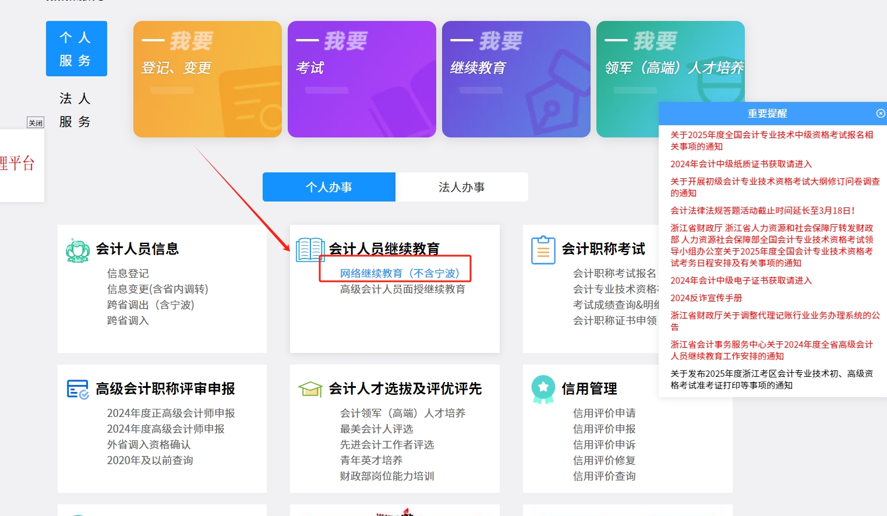Click the 关闭 button on the left banner
887x516 pixels.
point(36,122)
